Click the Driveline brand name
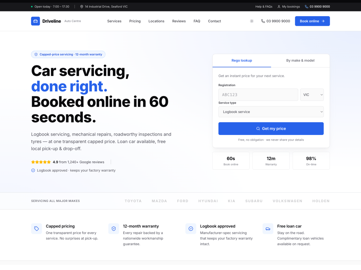The image size is (361, 270). tap(52, 21)
